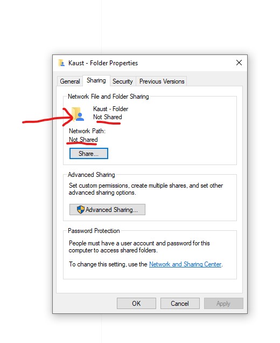Click the greyed-out Apply button
The image size is (280, 343).
[x=223, y=304]
